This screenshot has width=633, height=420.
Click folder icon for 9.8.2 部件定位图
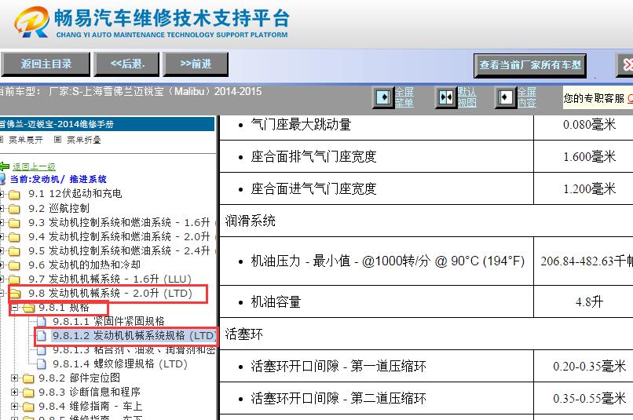coord(28,378)
